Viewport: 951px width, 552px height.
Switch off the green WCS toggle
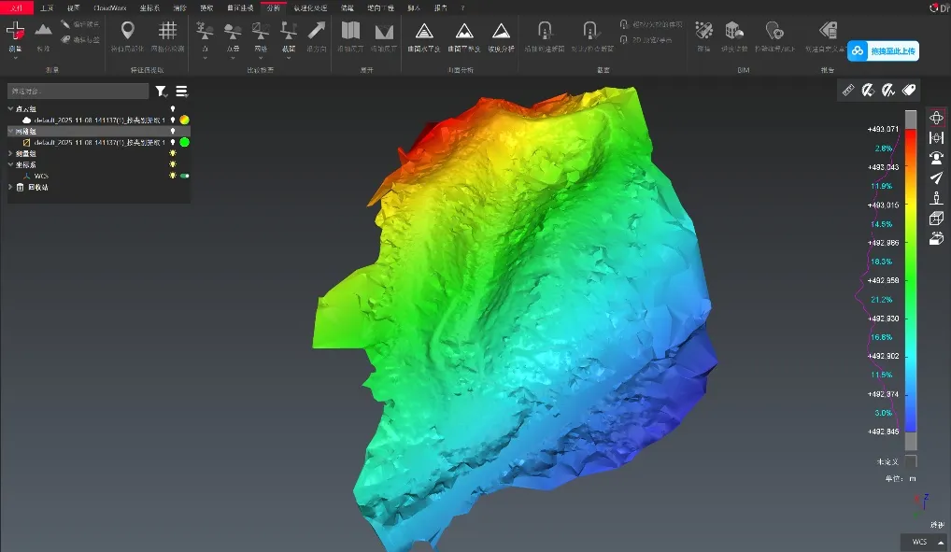(185, 176)
